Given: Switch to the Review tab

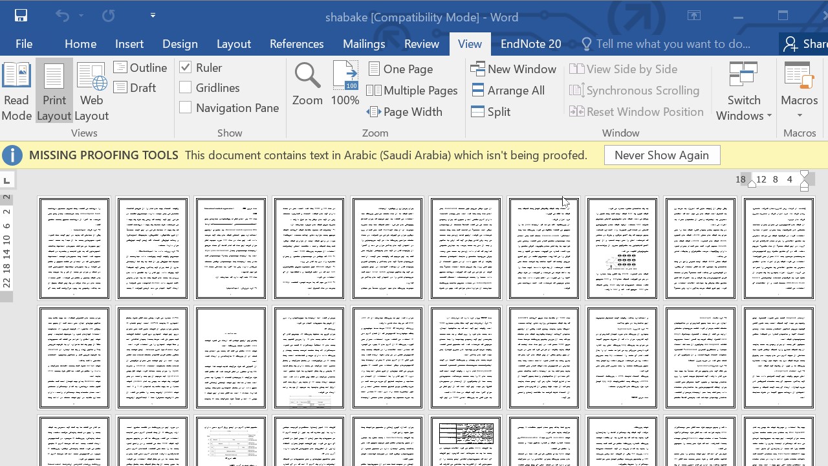Looking at the screenshot, I should point(421,44).
